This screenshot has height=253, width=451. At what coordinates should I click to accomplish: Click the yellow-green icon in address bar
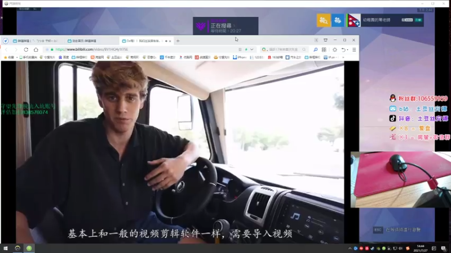[x=246, y=49]
